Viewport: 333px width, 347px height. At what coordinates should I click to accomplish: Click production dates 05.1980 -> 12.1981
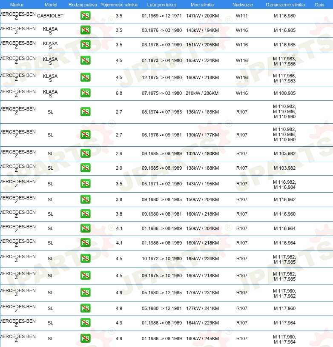[162, 308]
